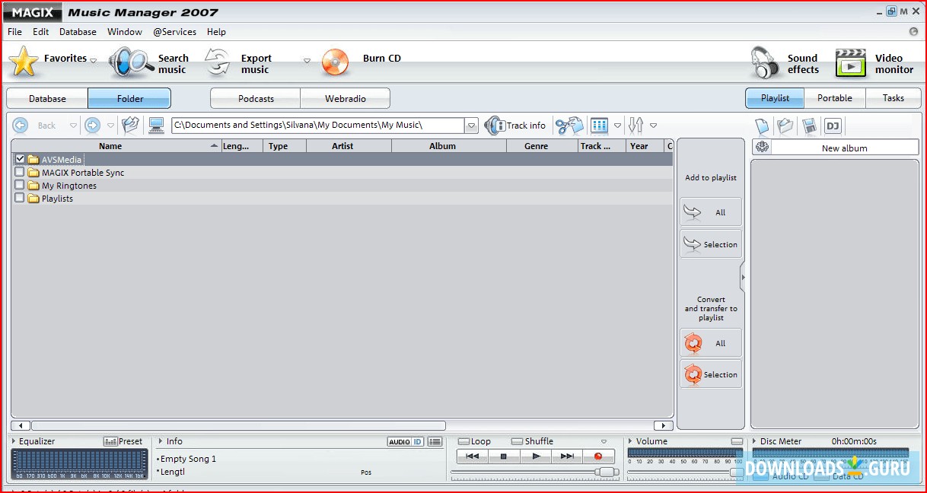This screenshot has width=927, height=493.
Task: Click the AUDIO ID button
Action: 406,442
